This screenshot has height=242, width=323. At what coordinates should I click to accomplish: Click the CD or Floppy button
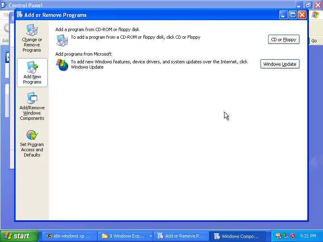pyautogui.click(x=284, y=40)
